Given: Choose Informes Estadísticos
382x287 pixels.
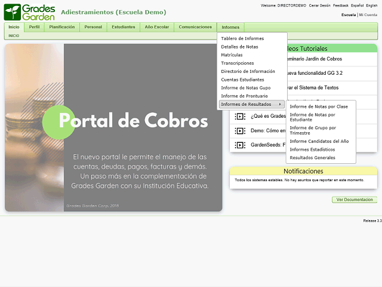Looking at the screenshot, I should 312,149.
